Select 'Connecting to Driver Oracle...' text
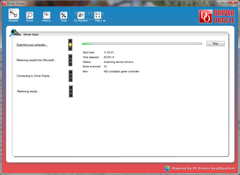This screenshot has width=240, height=175. coord(34,76)
